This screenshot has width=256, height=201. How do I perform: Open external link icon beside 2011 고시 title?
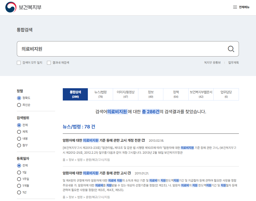click(x=129, y=173)
